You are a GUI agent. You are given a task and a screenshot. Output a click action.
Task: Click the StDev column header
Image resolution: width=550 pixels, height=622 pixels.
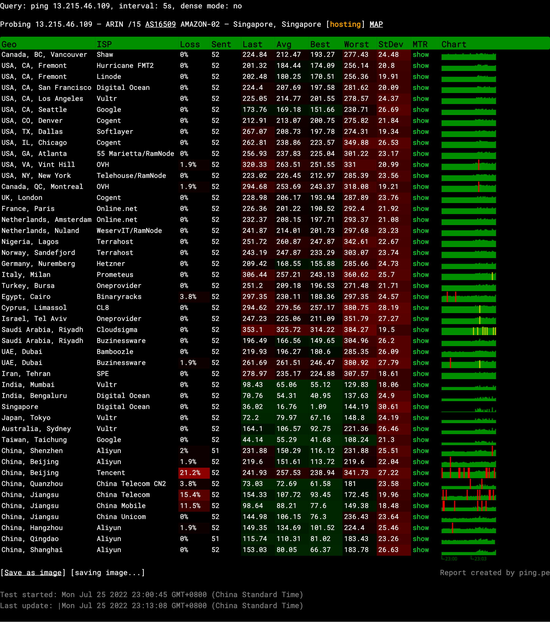coord(390,45)
